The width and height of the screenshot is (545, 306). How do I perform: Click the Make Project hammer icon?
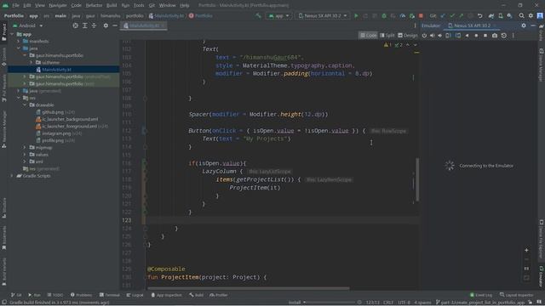tap(258, 15)
